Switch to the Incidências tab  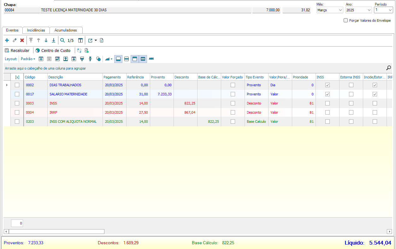tap(36, 30)
